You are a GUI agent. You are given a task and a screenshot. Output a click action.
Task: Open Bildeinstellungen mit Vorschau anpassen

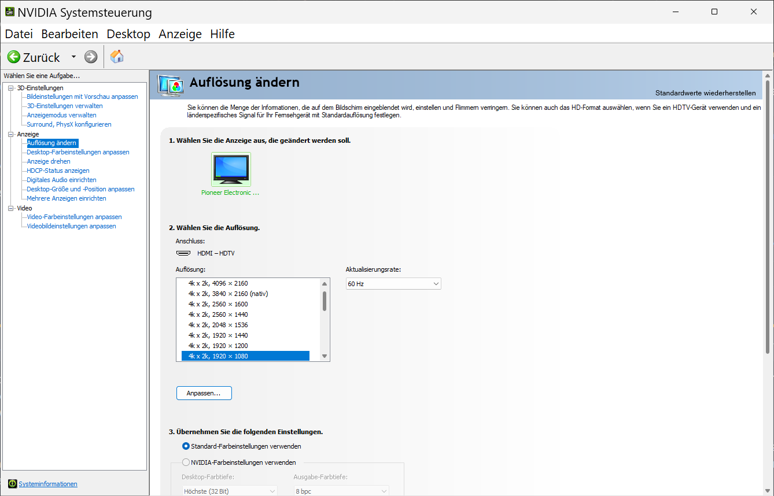83,97
